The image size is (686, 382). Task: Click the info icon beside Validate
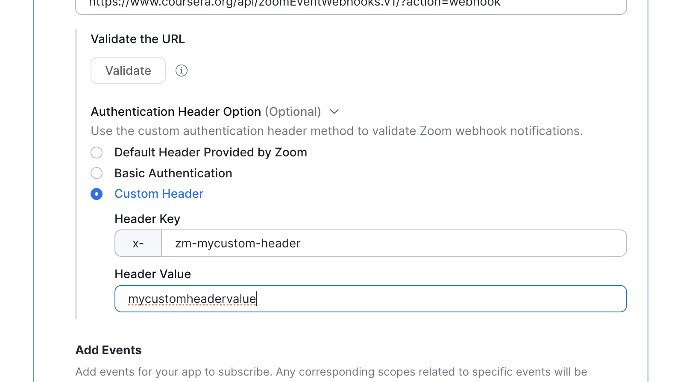[x=182, y=71]
